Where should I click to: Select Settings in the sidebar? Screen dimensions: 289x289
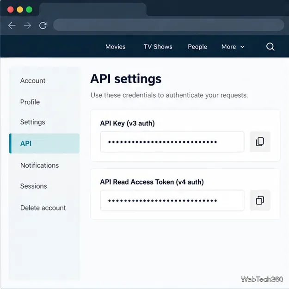point(33,122)
